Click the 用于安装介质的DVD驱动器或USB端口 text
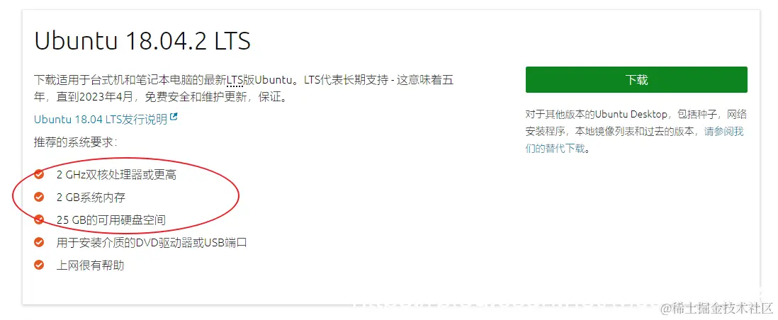Screen dimensions: 778x320 [152, 243]
